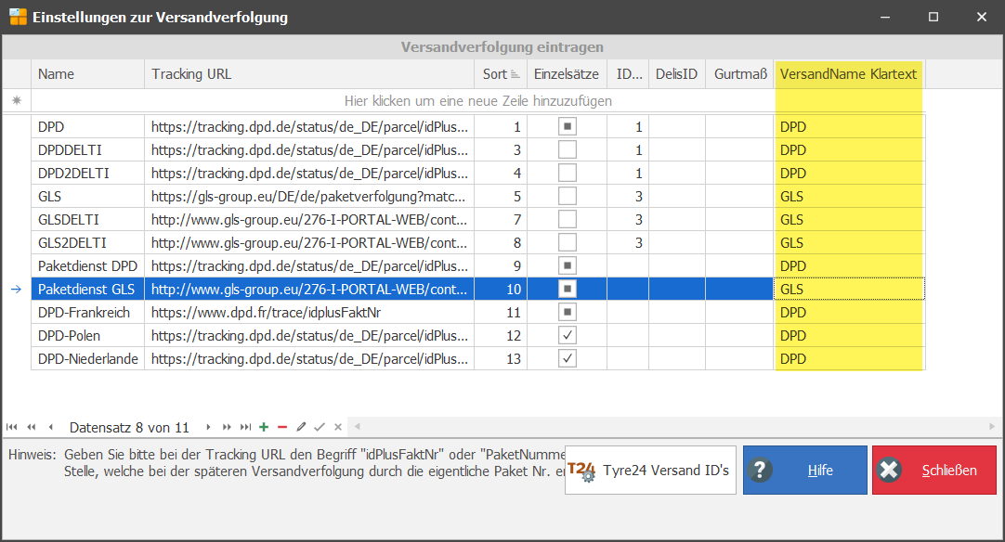
Task: Click the DelisID column header
Action: coord(677,74)
